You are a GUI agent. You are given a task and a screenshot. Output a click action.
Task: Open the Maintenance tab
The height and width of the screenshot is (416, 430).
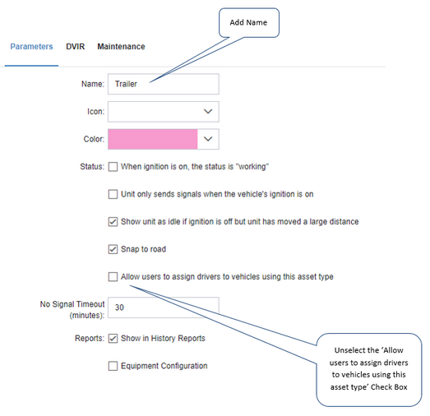click(x=121, y=46)
